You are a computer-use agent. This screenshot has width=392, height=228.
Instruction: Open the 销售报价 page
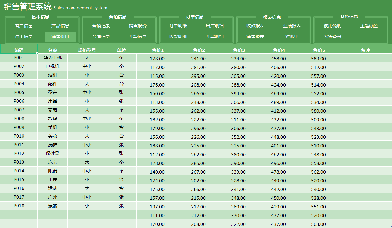pyautogui.click(x=138, y=26)
